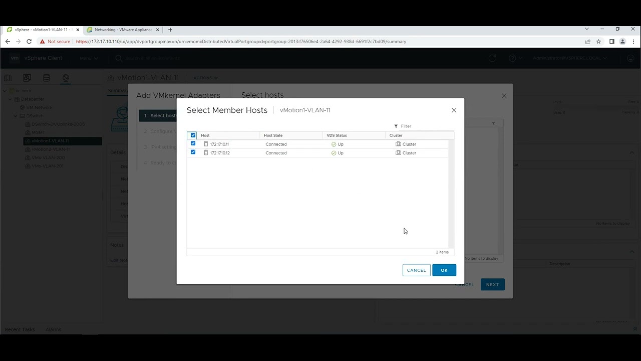Click the Up status icon for 172.17.10.11

coord(334,144)
